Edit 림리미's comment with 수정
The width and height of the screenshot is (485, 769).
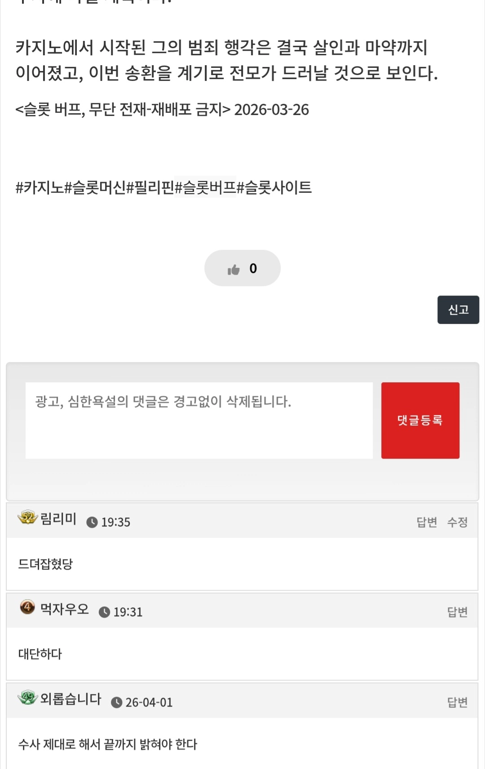click(457, 522)
